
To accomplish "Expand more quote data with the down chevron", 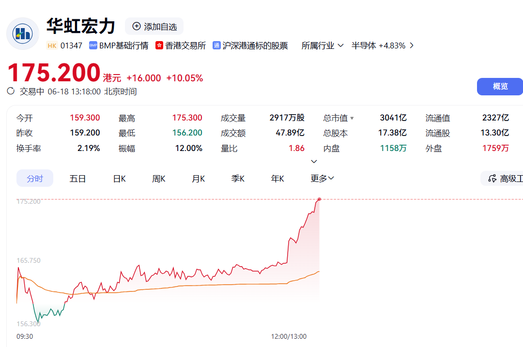I will [x=314, y=162].
